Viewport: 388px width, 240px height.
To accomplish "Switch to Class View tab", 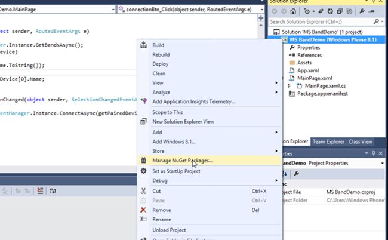I will pyautogui.click(x=360, y=141).
